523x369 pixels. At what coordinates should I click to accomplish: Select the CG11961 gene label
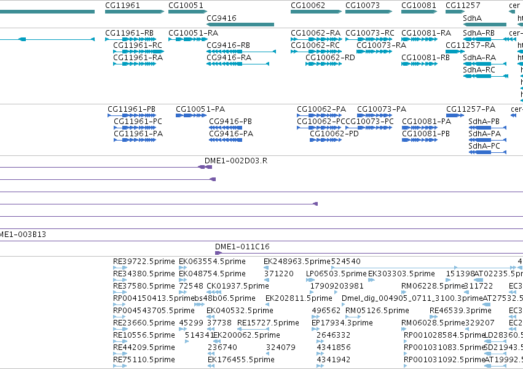click(122, 6)
